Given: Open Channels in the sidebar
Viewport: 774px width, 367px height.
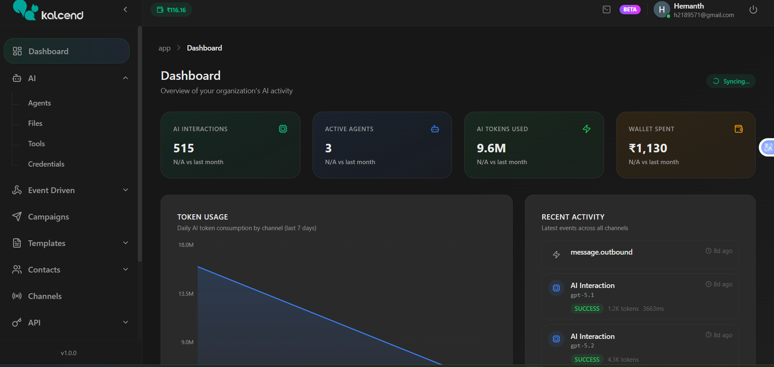Looking at the screenshot, I should tap(45, 296).
